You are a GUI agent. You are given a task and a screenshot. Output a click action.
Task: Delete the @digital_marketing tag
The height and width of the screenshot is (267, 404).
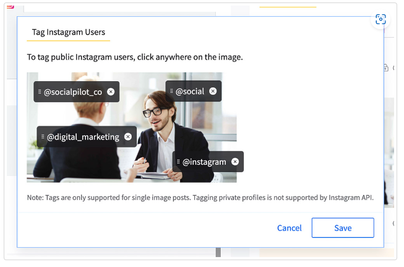pos(128,137)
